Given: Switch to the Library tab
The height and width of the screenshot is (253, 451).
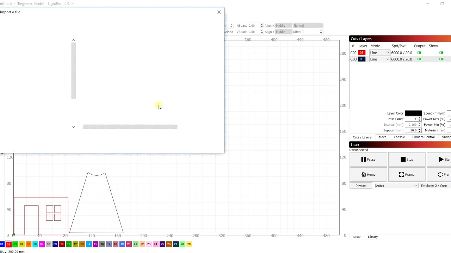Looking at the screenshot, I should pyautogui.click(x=373, y=237).
